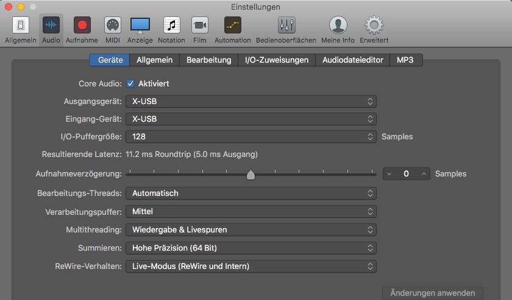Expand the Ausgangsgerät dropdown
Screen dimensions: 512x300
click(x=251, y=101)
